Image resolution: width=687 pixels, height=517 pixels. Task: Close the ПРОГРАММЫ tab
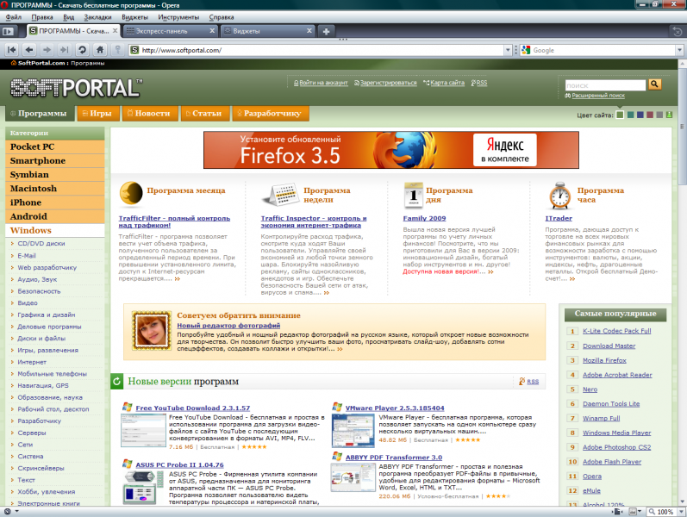click(115, 31)
